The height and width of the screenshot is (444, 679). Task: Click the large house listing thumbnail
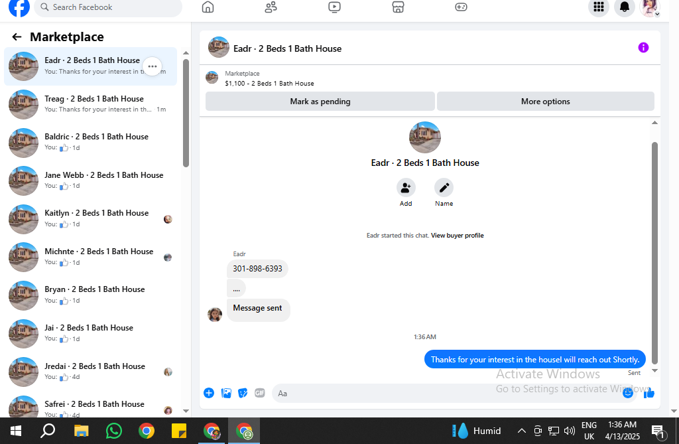[x=425, y=137]
